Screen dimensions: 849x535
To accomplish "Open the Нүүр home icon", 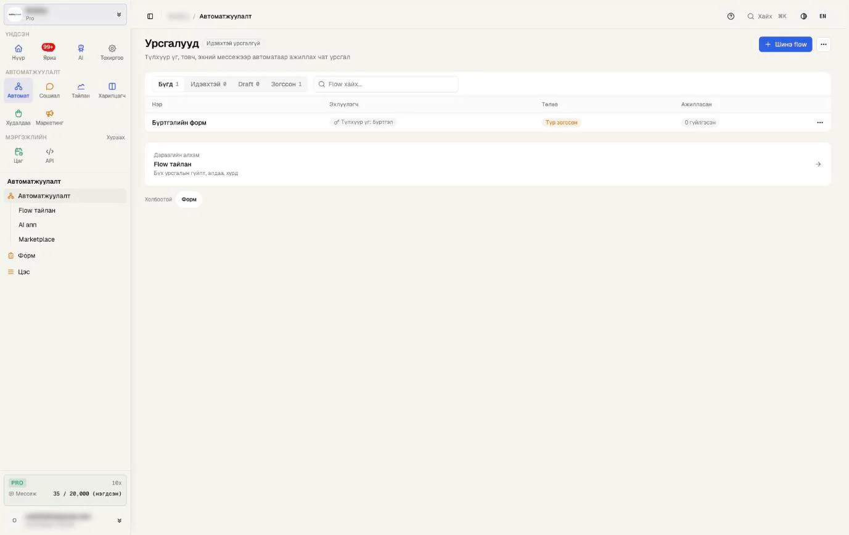I will [x=18, y=52].
